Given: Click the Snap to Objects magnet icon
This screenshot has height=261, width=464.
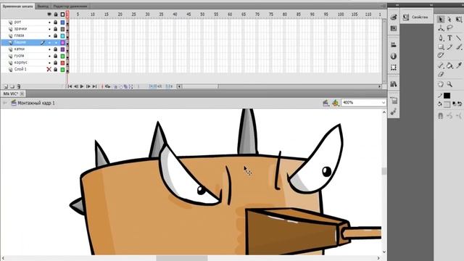Looking at the screenshot, I should click(x=441, y=116).
